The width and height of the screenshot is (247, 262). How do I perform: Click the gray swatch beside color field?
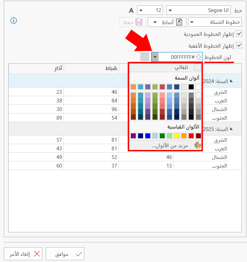[145, 57]
